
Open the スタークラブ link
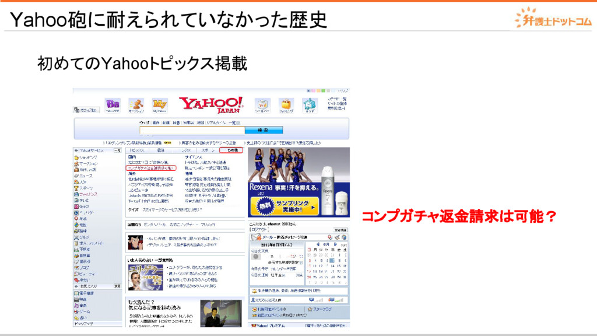pyautogui.click(x=322, y=309)
